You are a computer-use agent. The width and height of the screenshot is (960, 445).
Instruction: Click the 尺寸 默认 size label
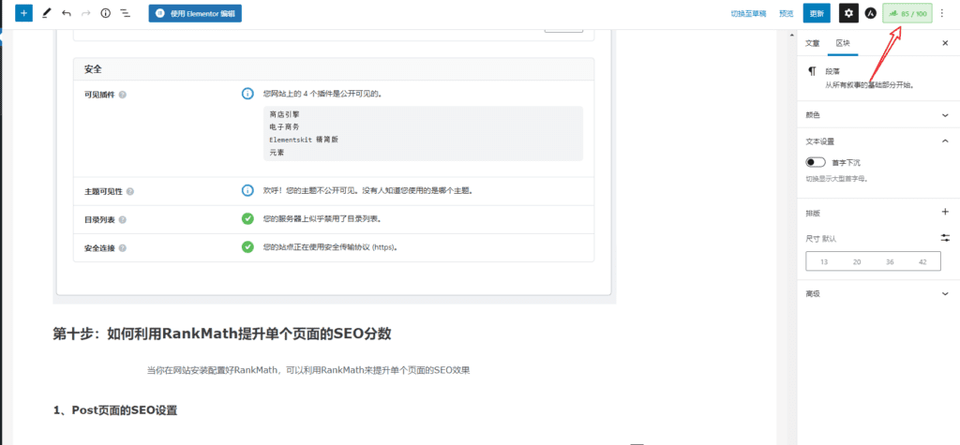tap(821, 239)
